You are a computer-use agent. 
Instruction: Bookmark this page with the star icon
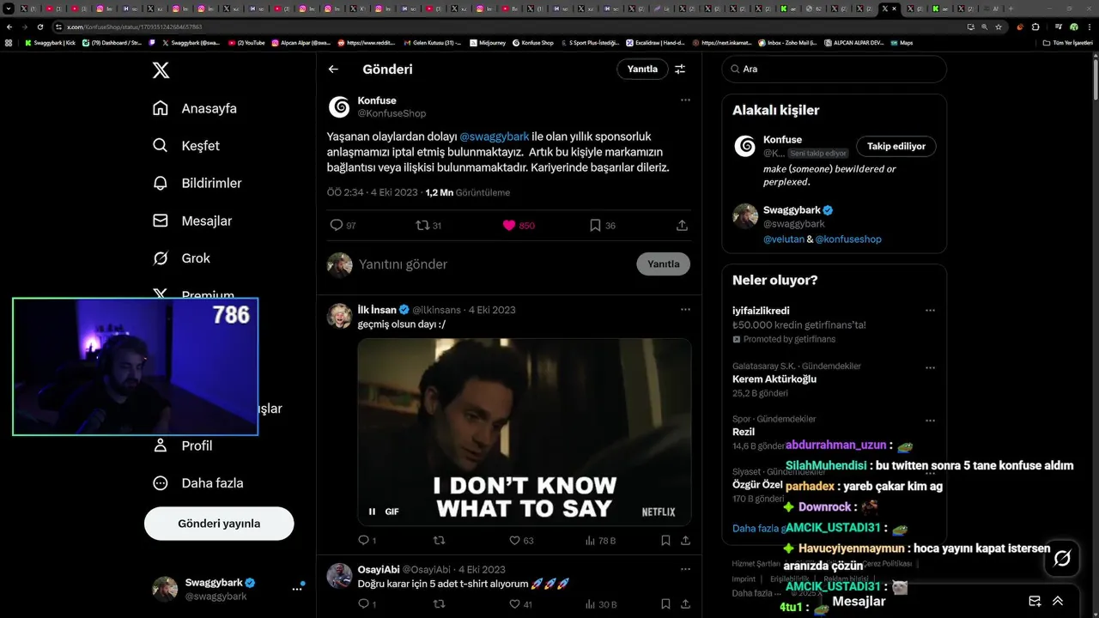(x=999, y=27)
